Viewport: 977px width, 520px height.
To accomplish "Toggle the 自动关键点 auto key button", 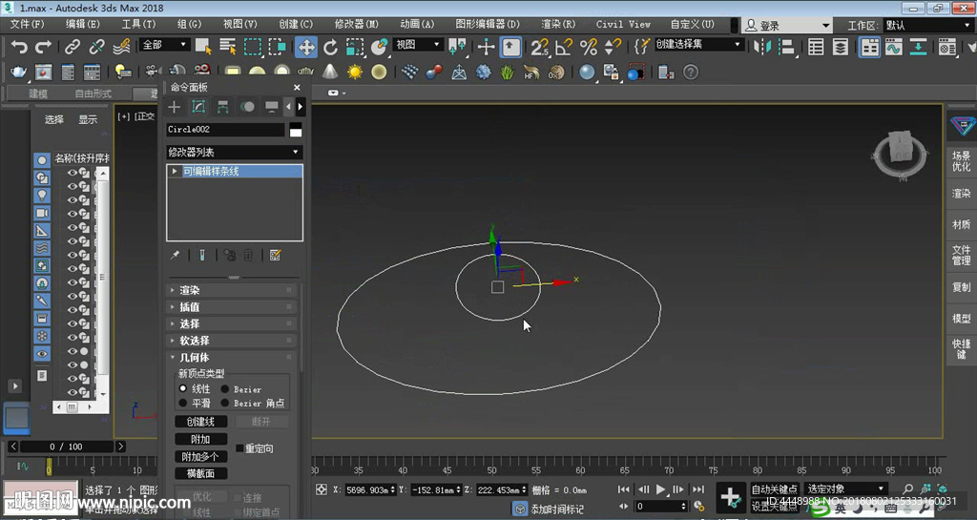I will 775,489.
